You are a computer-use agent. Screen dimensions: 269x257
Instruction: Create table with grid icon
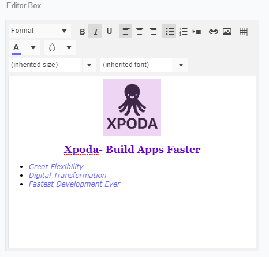tap(244, 31)
